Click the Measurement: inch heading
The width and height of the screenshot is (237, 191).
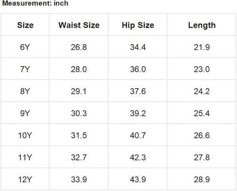tap(35, 3)
